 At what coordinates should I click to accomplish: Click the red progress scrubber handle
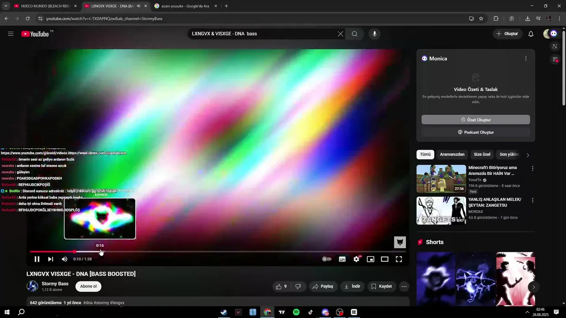(x=74, y=252)
